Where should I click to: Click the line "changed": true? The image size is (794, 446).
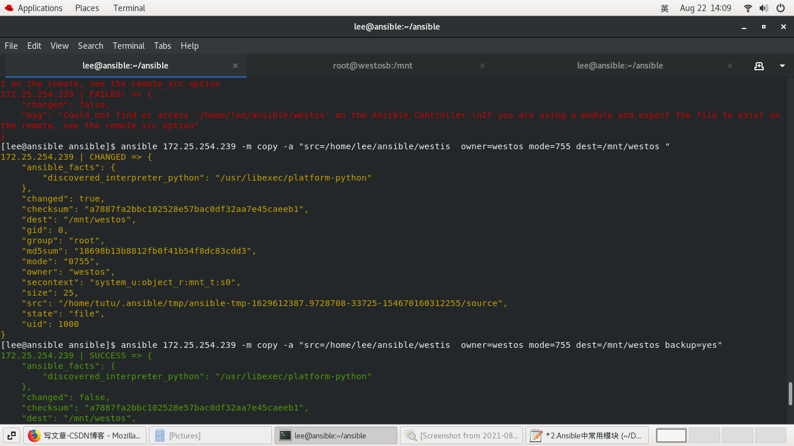pyautogui.click(x=63, y=199)
